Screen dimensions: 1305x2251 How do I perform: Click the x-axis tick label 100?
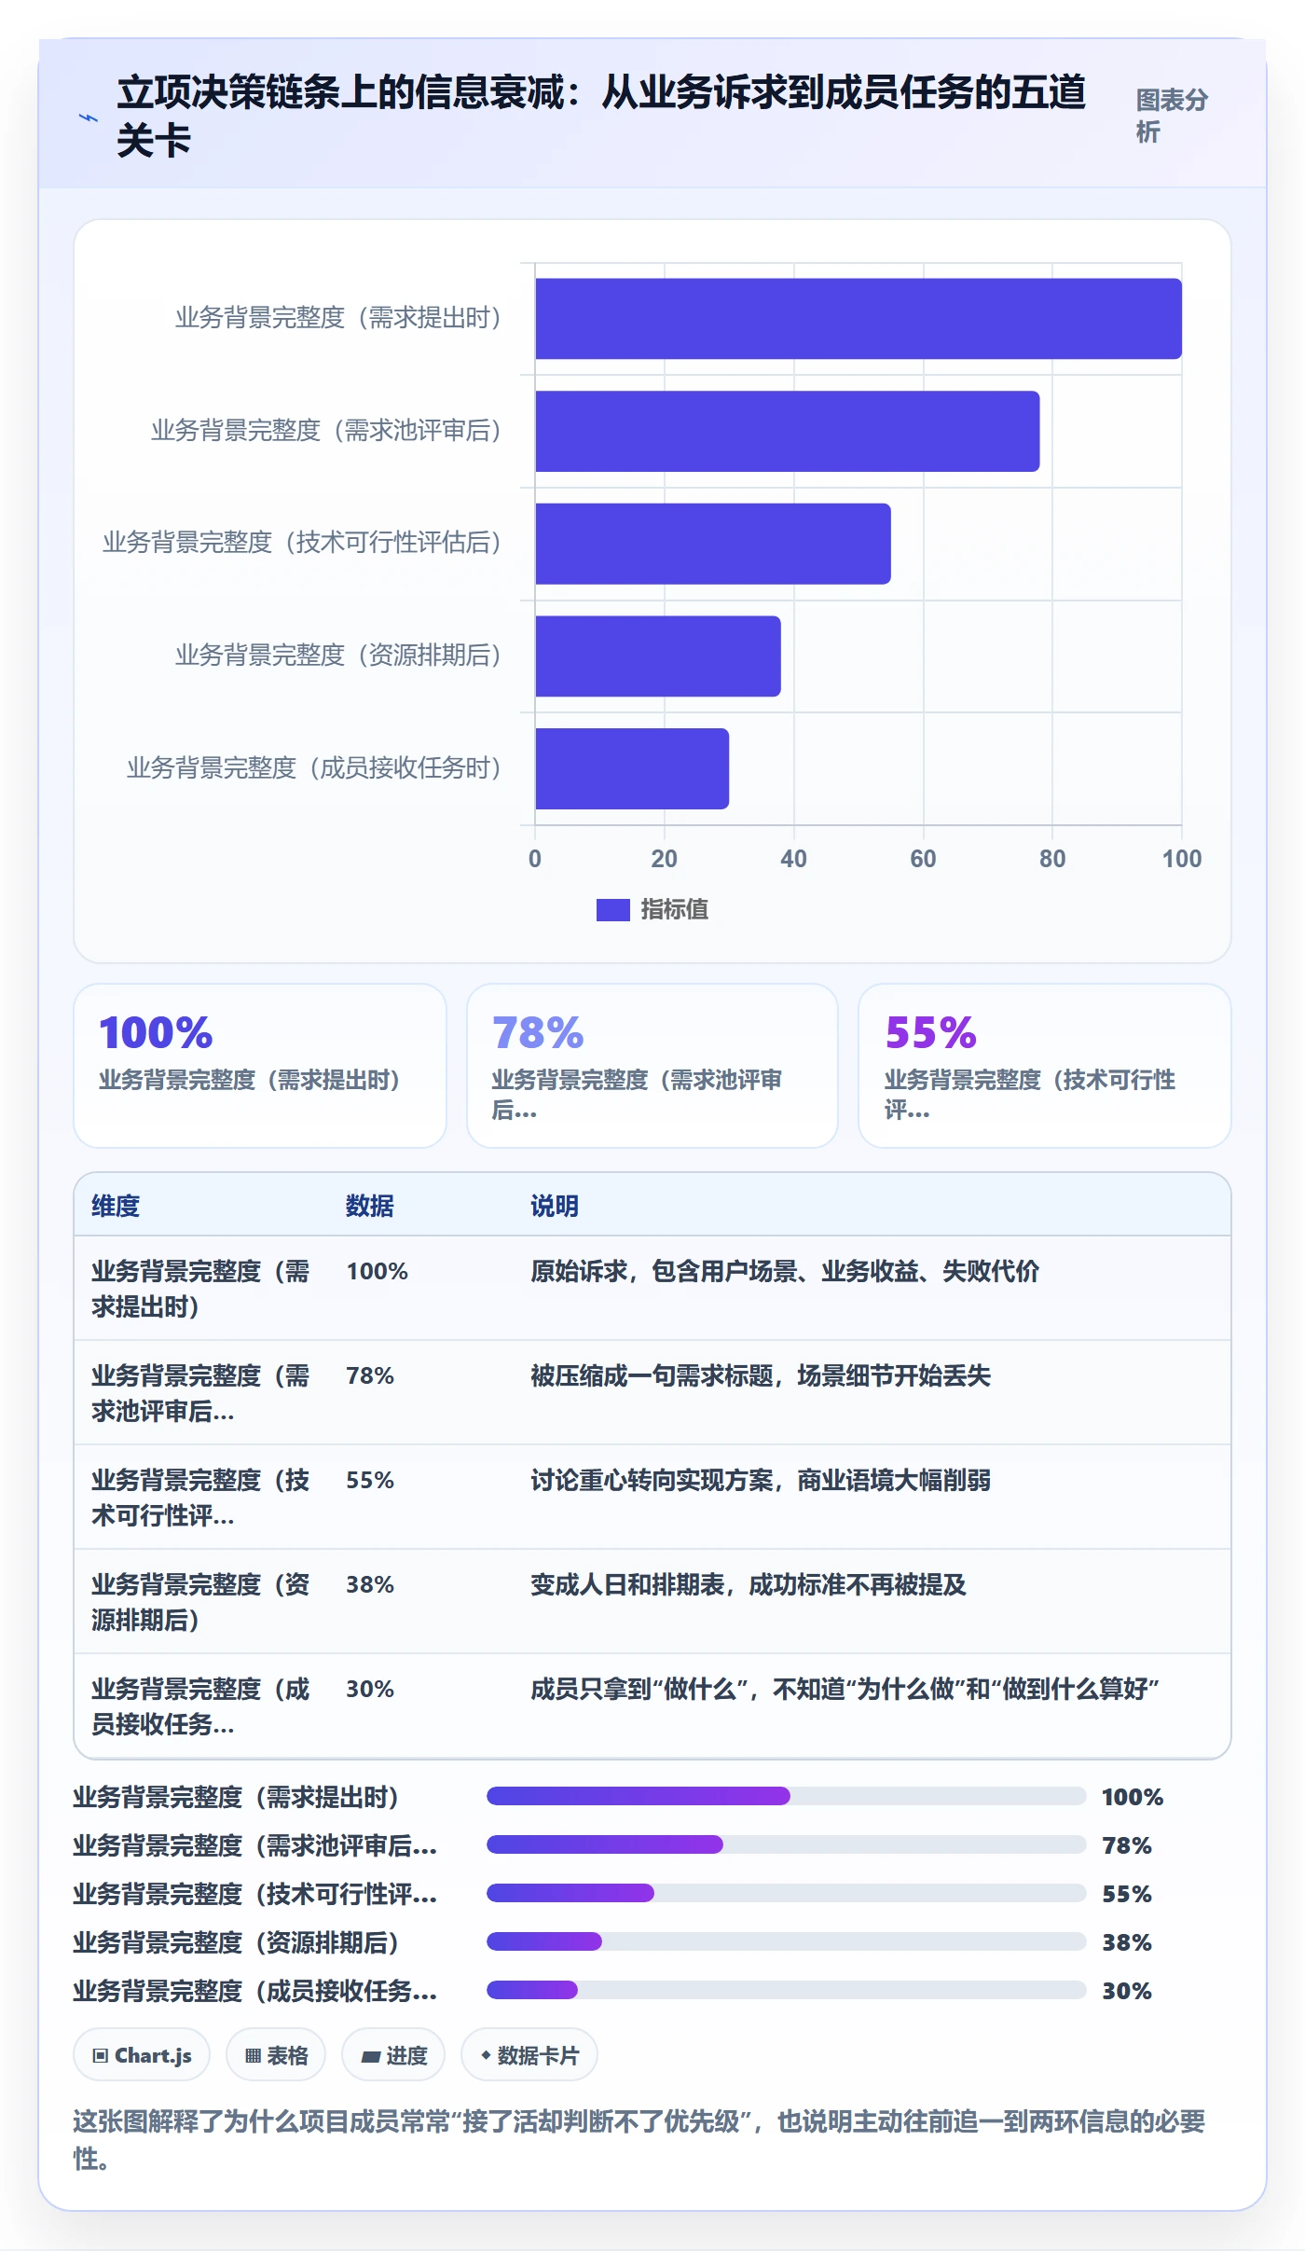coord(1182,859)
